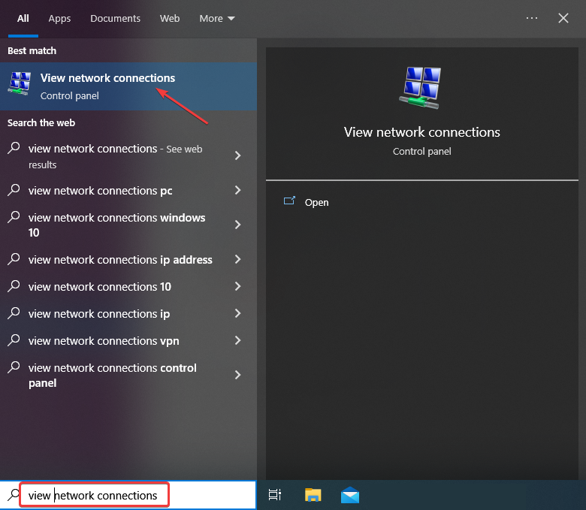Open the Mail app from the taskbar
Viewport: 586px width, 510px height.
pos(350,495)
